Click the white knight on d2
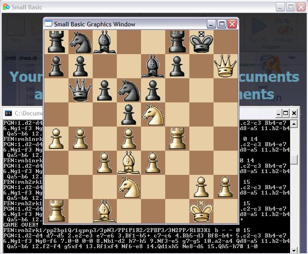The width and height of the screenshot is (308, 254). pos(129,187)
